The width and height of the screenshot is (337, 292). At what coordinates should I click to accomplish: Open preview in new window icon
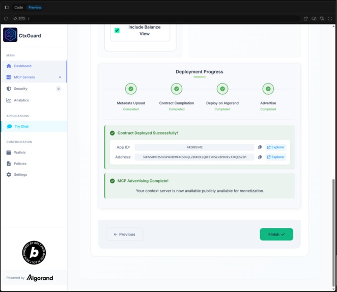pos(305,18)
